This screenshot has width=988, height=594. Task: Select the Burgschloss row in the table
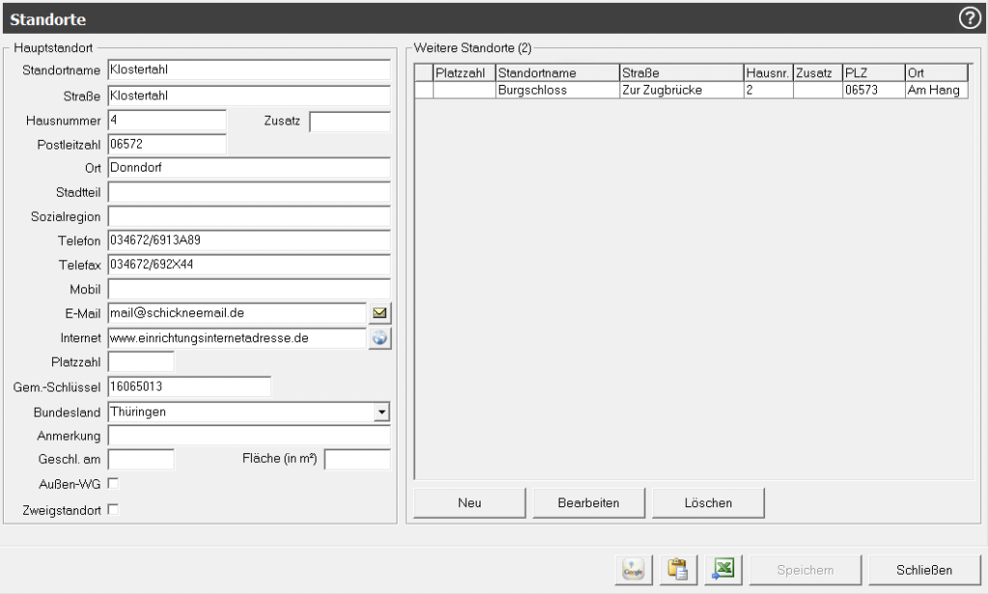[556, 90]
